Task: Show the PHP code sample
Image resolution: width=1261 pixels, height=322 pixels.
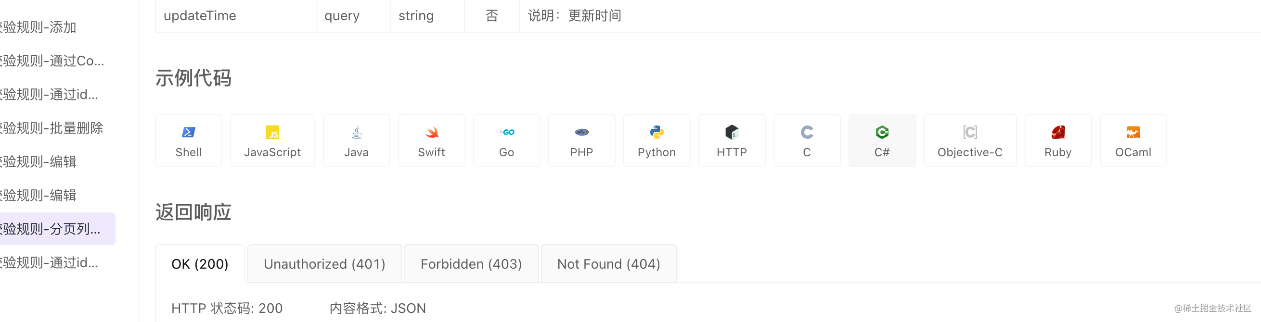Action: point(581,133)
